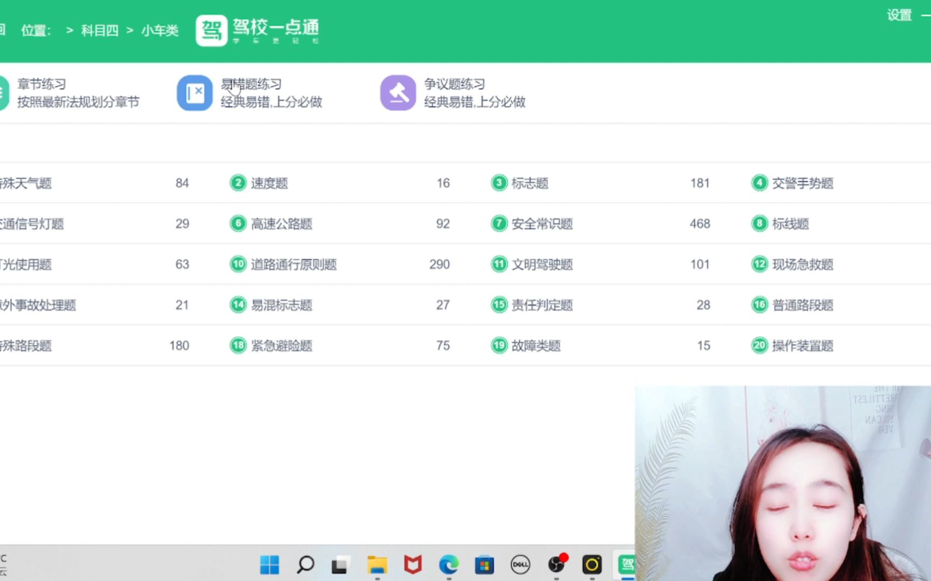Open Microsoft Store from taskbar
Viewport: 931px width, 581px height.
(x=484, y=564)
